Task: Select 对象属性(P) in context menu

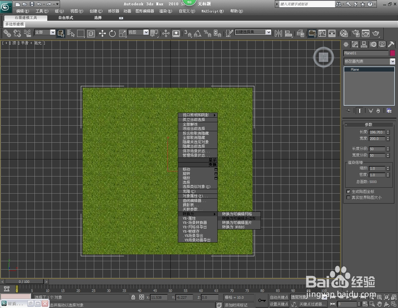Action: pos(198,196)
